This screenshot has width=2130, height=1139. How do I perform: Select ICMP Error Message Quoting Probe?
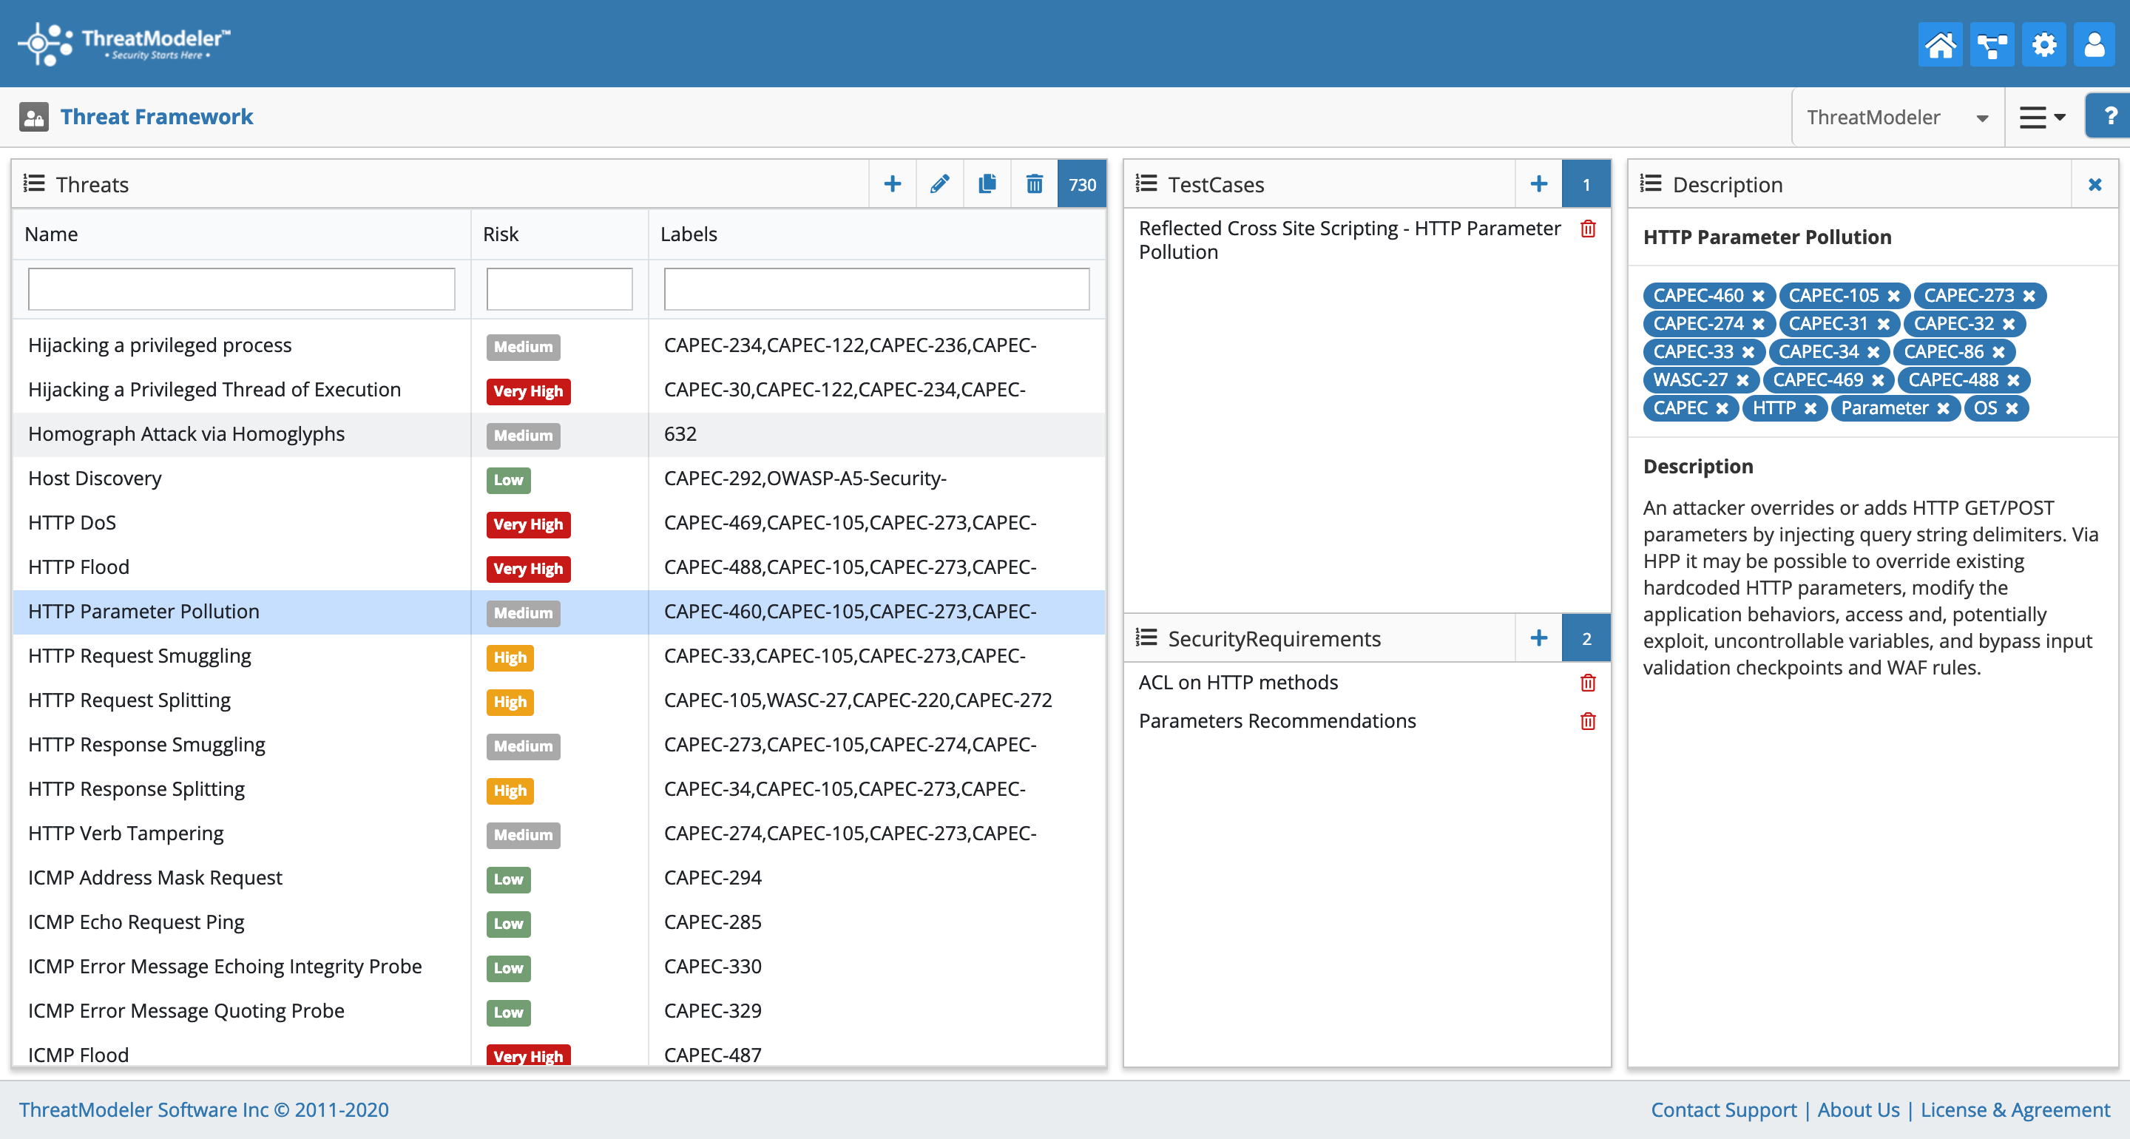tap(559, 1012)
